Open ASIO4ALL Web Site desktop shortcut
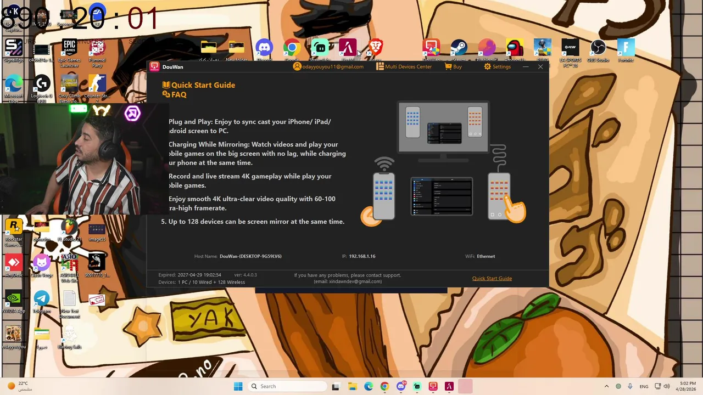 click(x=69, y=269)
